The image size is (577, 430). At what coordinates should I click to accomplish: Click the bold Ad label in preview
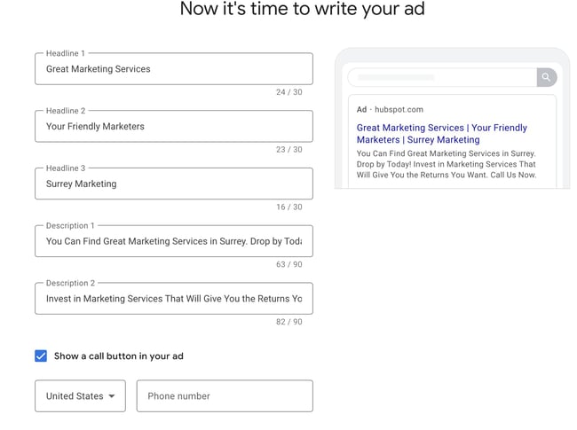(x=361, y=110)
